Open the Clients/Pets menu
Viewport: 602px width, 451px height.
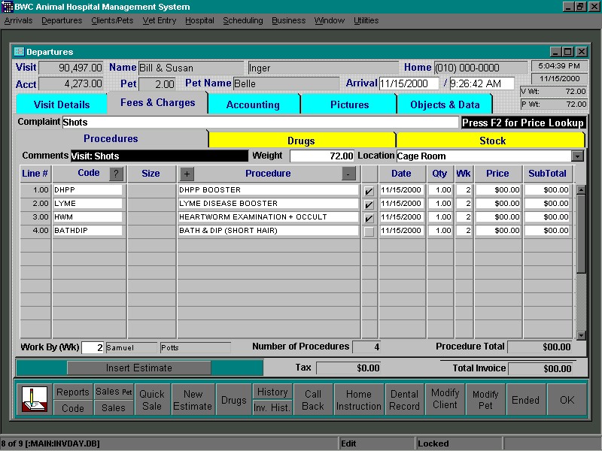click(x=112, y=20)
